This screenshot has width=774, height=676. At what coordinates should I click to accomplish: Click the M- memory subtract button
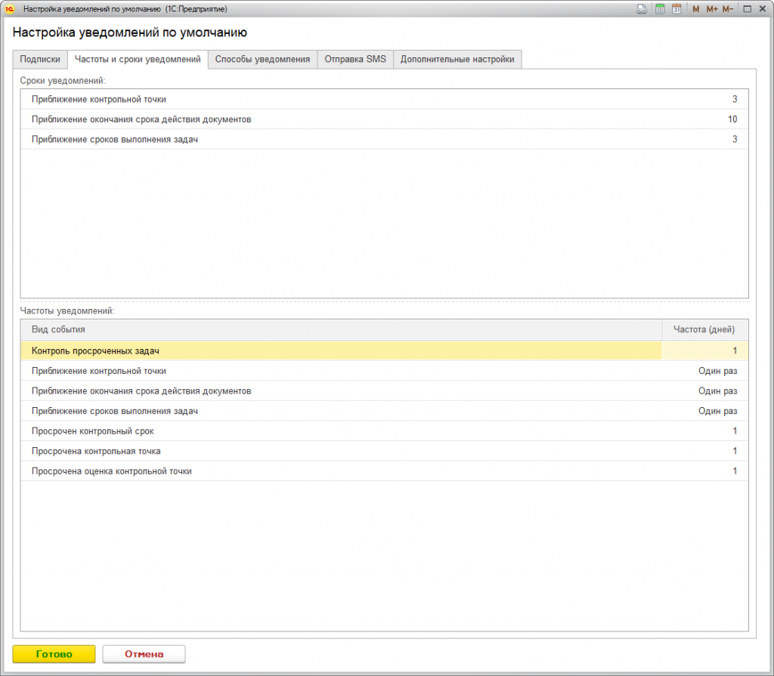pyautogui.click(x=727, y=9)
